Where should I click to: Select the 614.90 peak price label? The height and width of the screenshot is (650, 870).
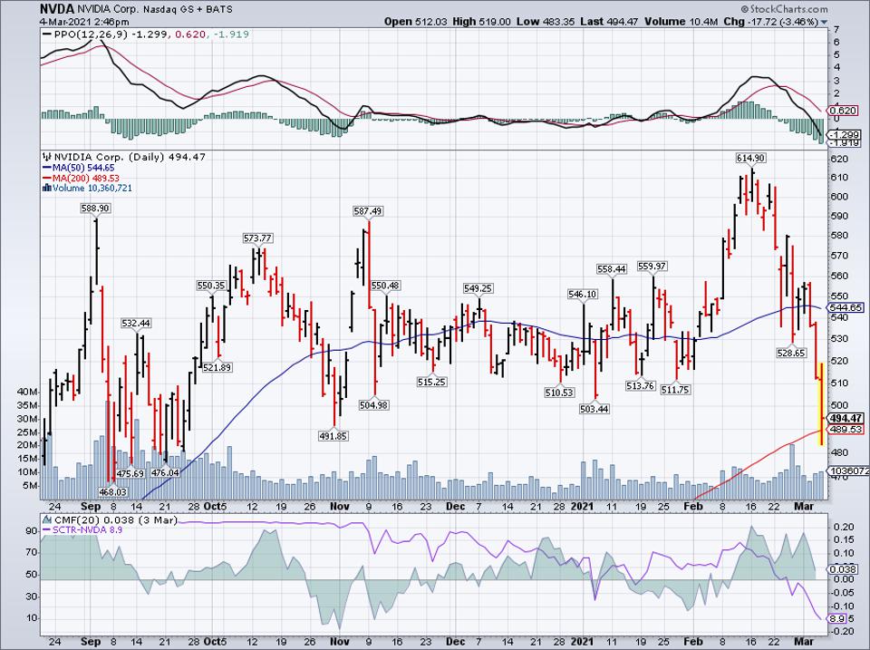[751, 158]
